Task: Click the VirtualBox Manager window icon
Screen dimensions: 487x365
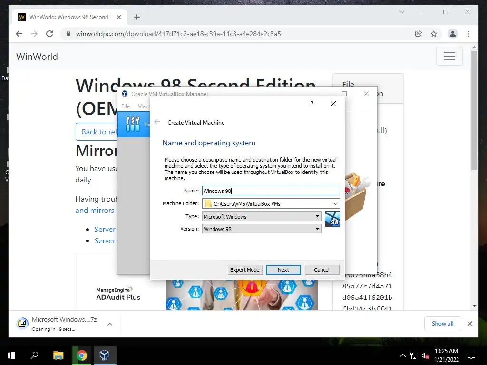Action: click(125, 94)
